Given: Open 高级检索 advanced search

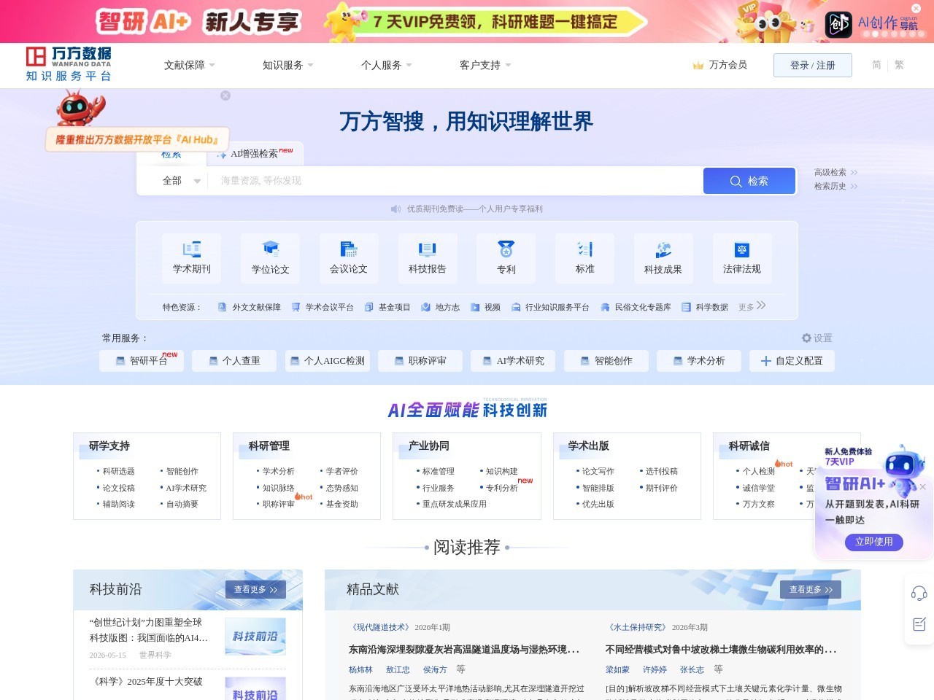Looking at the screenshot, I should tap(835, 173).
